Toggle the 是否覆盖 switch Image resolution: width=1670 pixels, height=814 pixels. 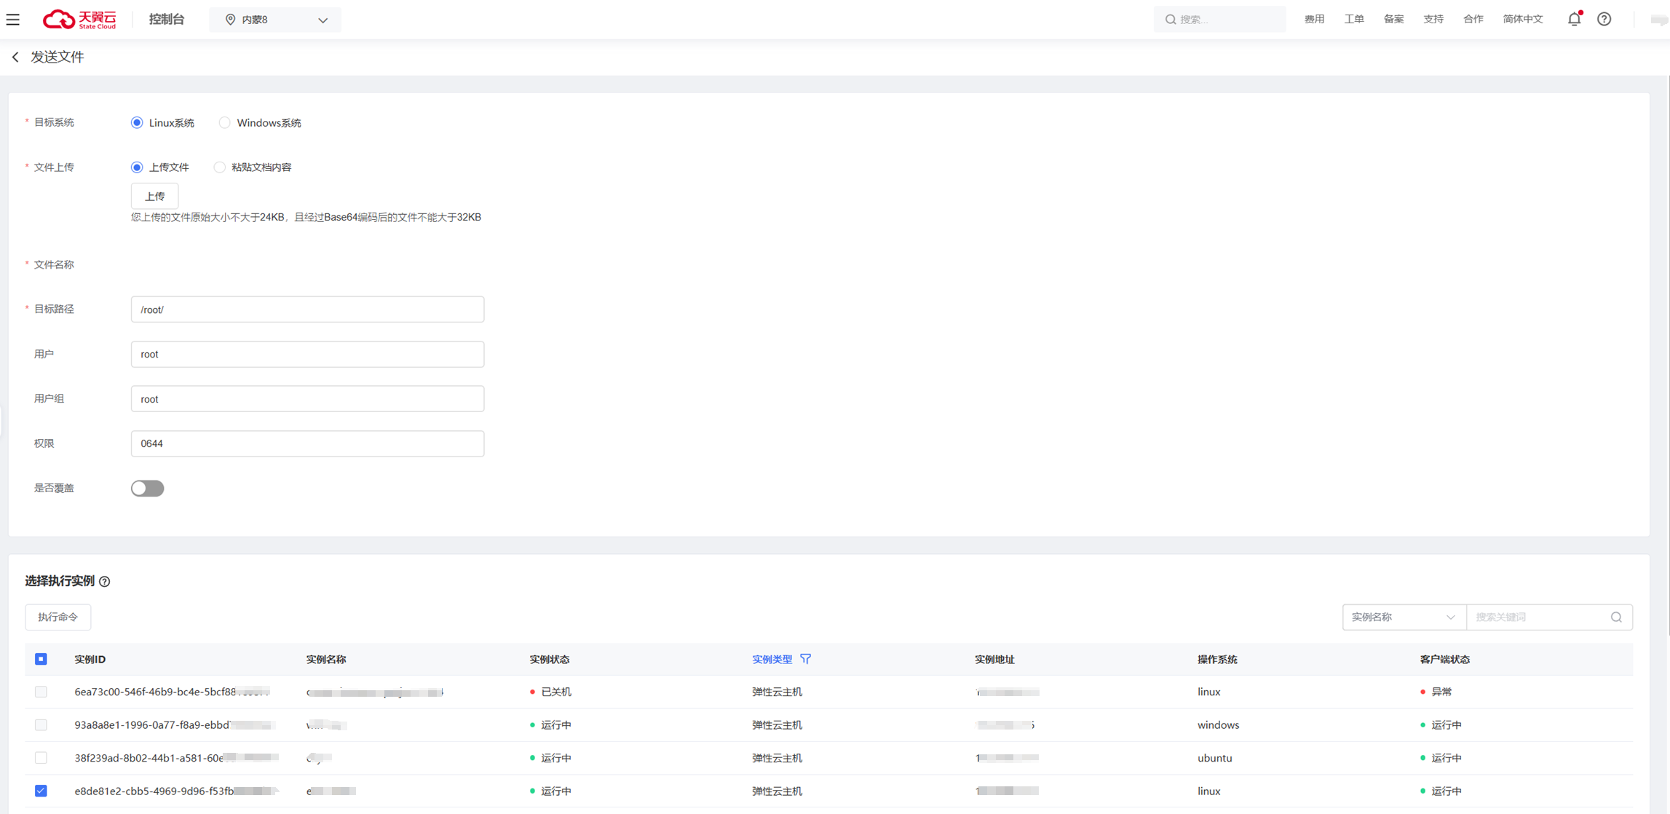[148, 489]
